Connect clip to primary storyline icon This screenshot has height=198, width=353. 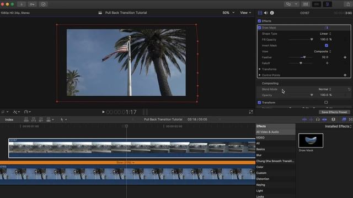click(26, 119)
